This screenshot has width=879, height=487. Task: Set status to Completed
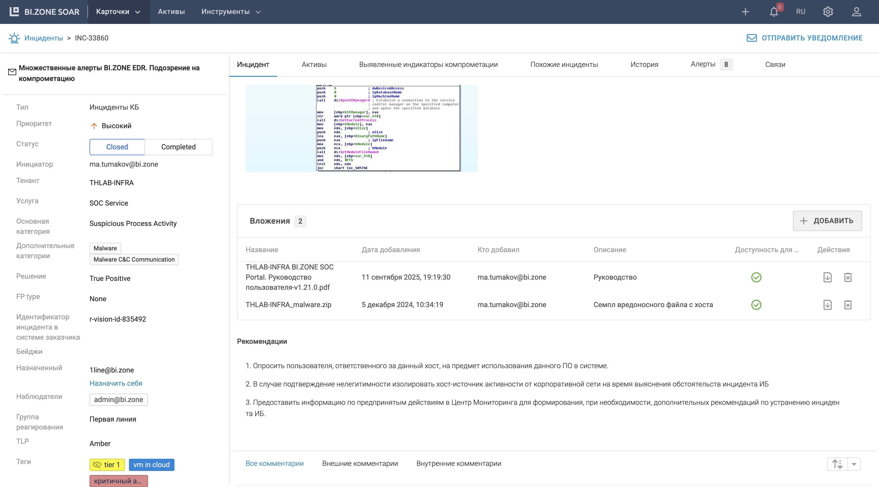(x=178, y=147)
